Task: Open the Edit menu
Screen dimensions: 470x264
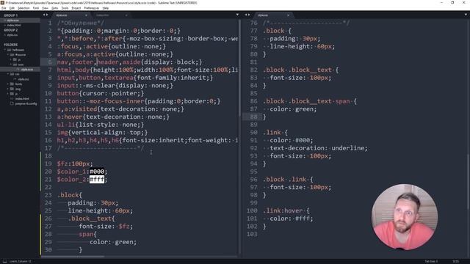Action: (12, 8)
